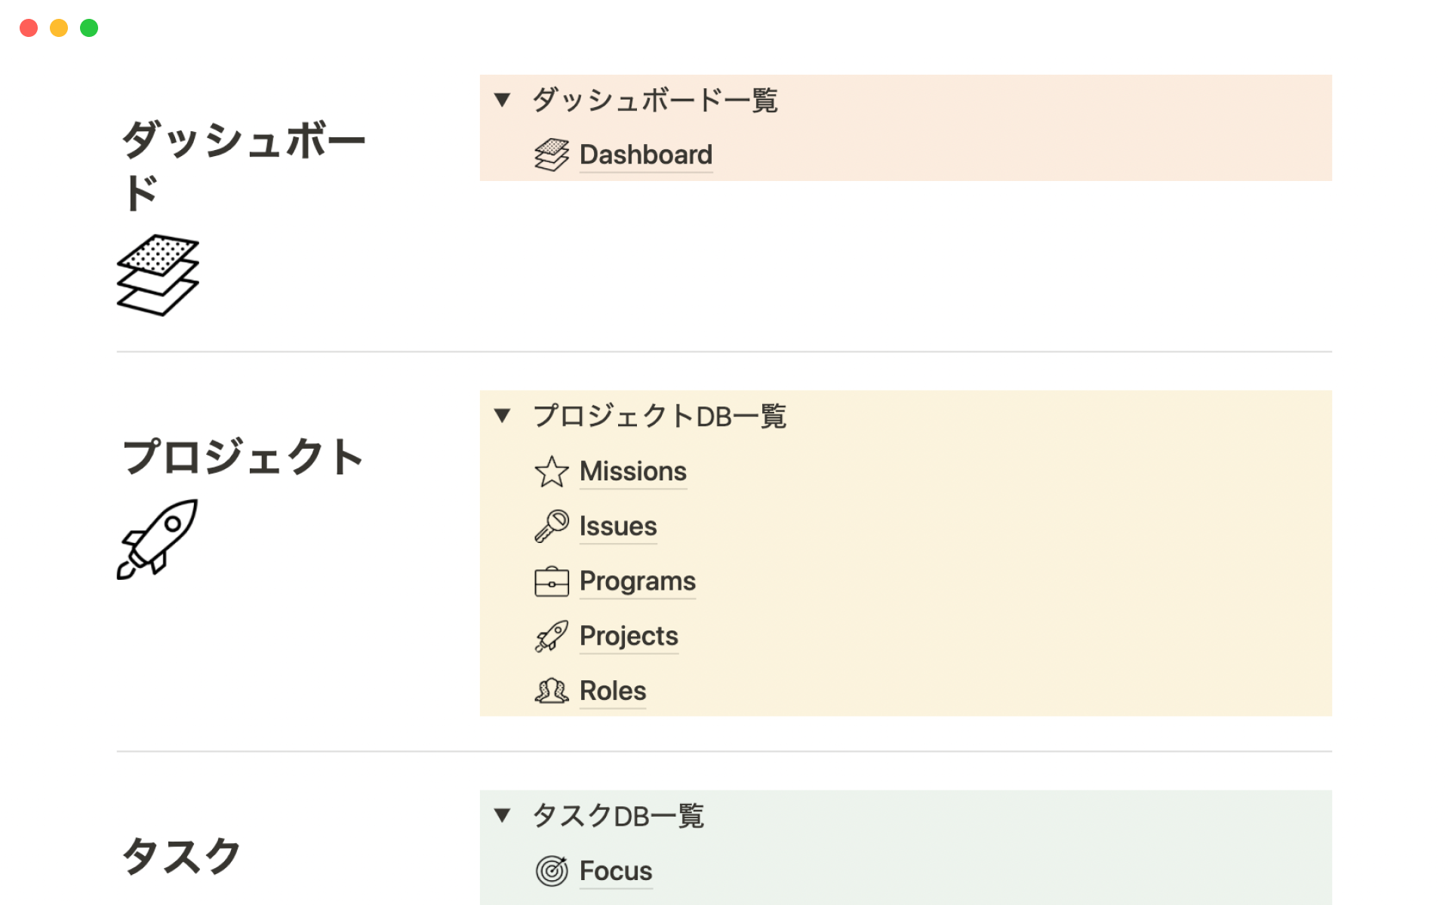Click the briefcase icon beside Programs
Screen dimensions: 1449x905
click(552, 581)
